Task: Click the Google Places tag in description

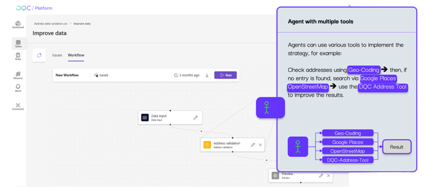Action: (x=379, y=79)
